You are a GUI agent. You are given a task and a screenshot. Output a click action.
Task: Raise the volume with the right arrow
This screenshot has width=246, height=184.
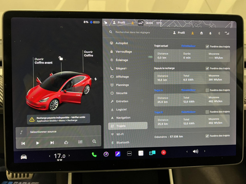click(204, 151)
